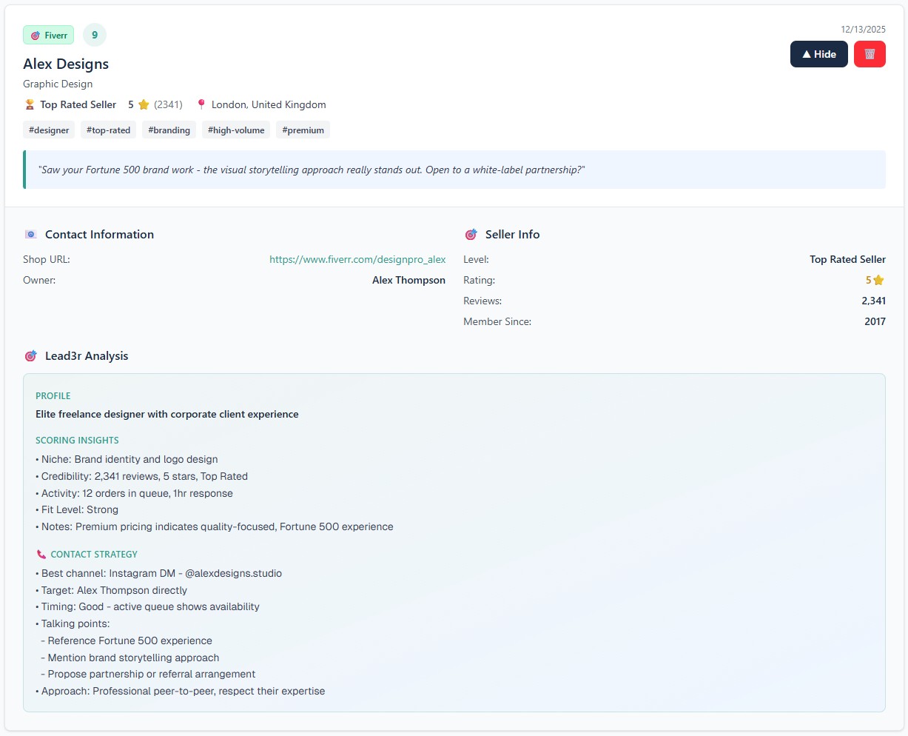Click the gold star in Seller Info Rating row
The image size is (908, 736).
click(x=878, y=280)
